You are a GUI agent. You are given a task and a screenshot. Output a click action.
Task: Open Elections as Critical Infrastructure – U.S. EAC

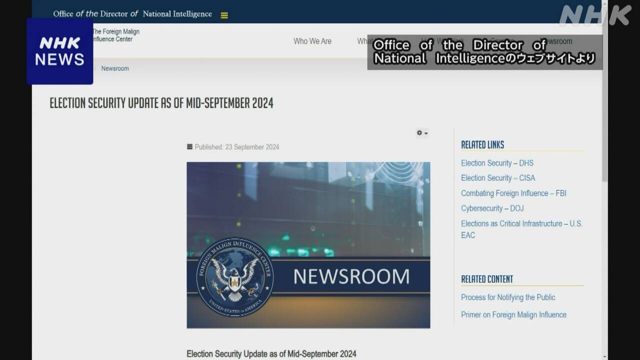point(521,229)
